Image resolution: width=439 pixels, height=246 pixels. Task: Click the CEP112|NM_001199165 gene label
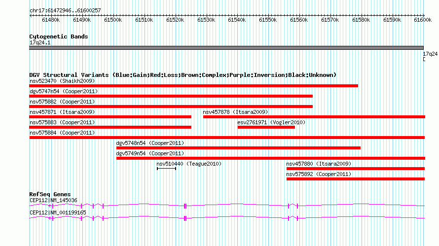tap(58, 212)
